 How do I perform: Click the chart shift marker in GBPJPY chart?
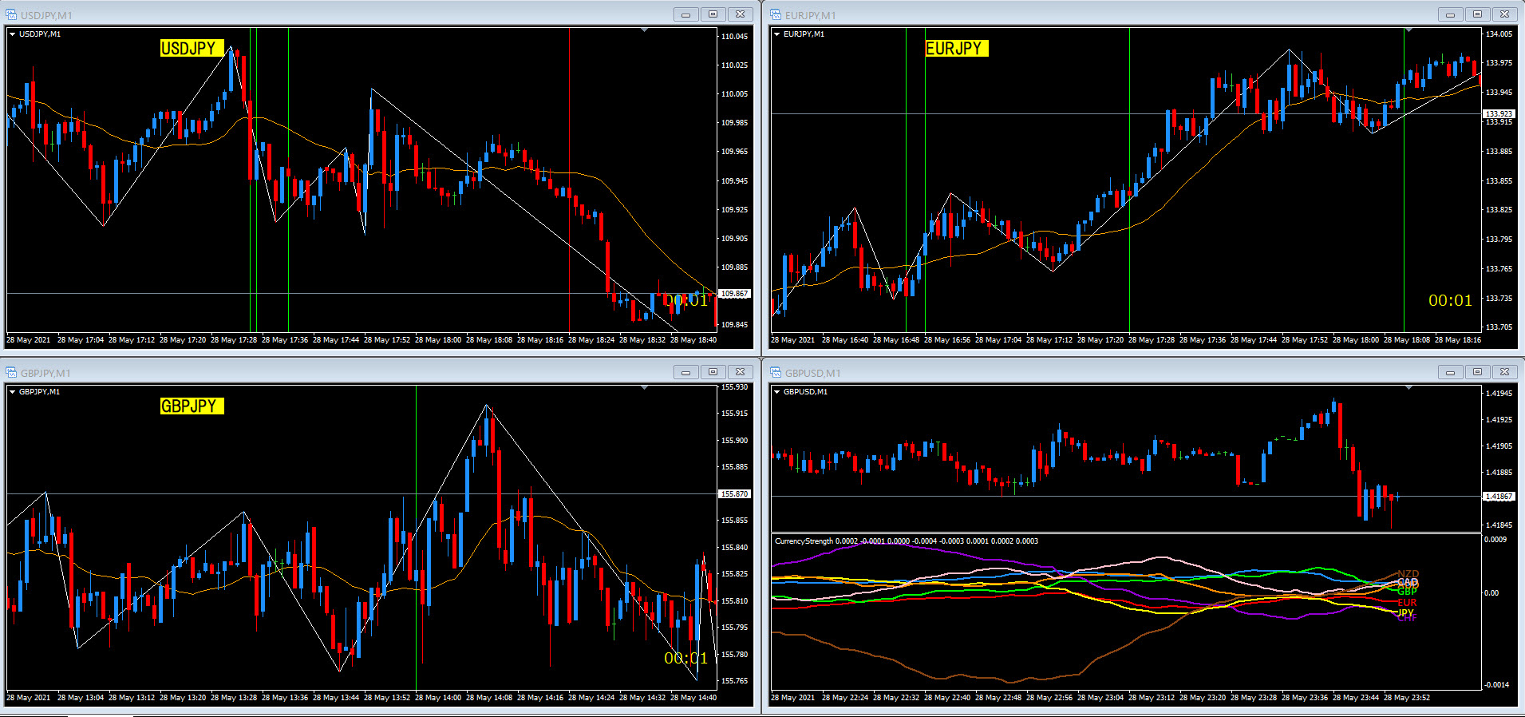[x=644, y=388]
